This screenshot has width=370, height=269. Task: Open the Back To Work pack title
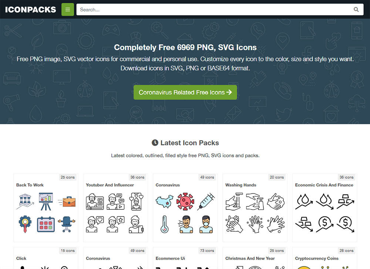pyautogui.click(x=30, y=185)
